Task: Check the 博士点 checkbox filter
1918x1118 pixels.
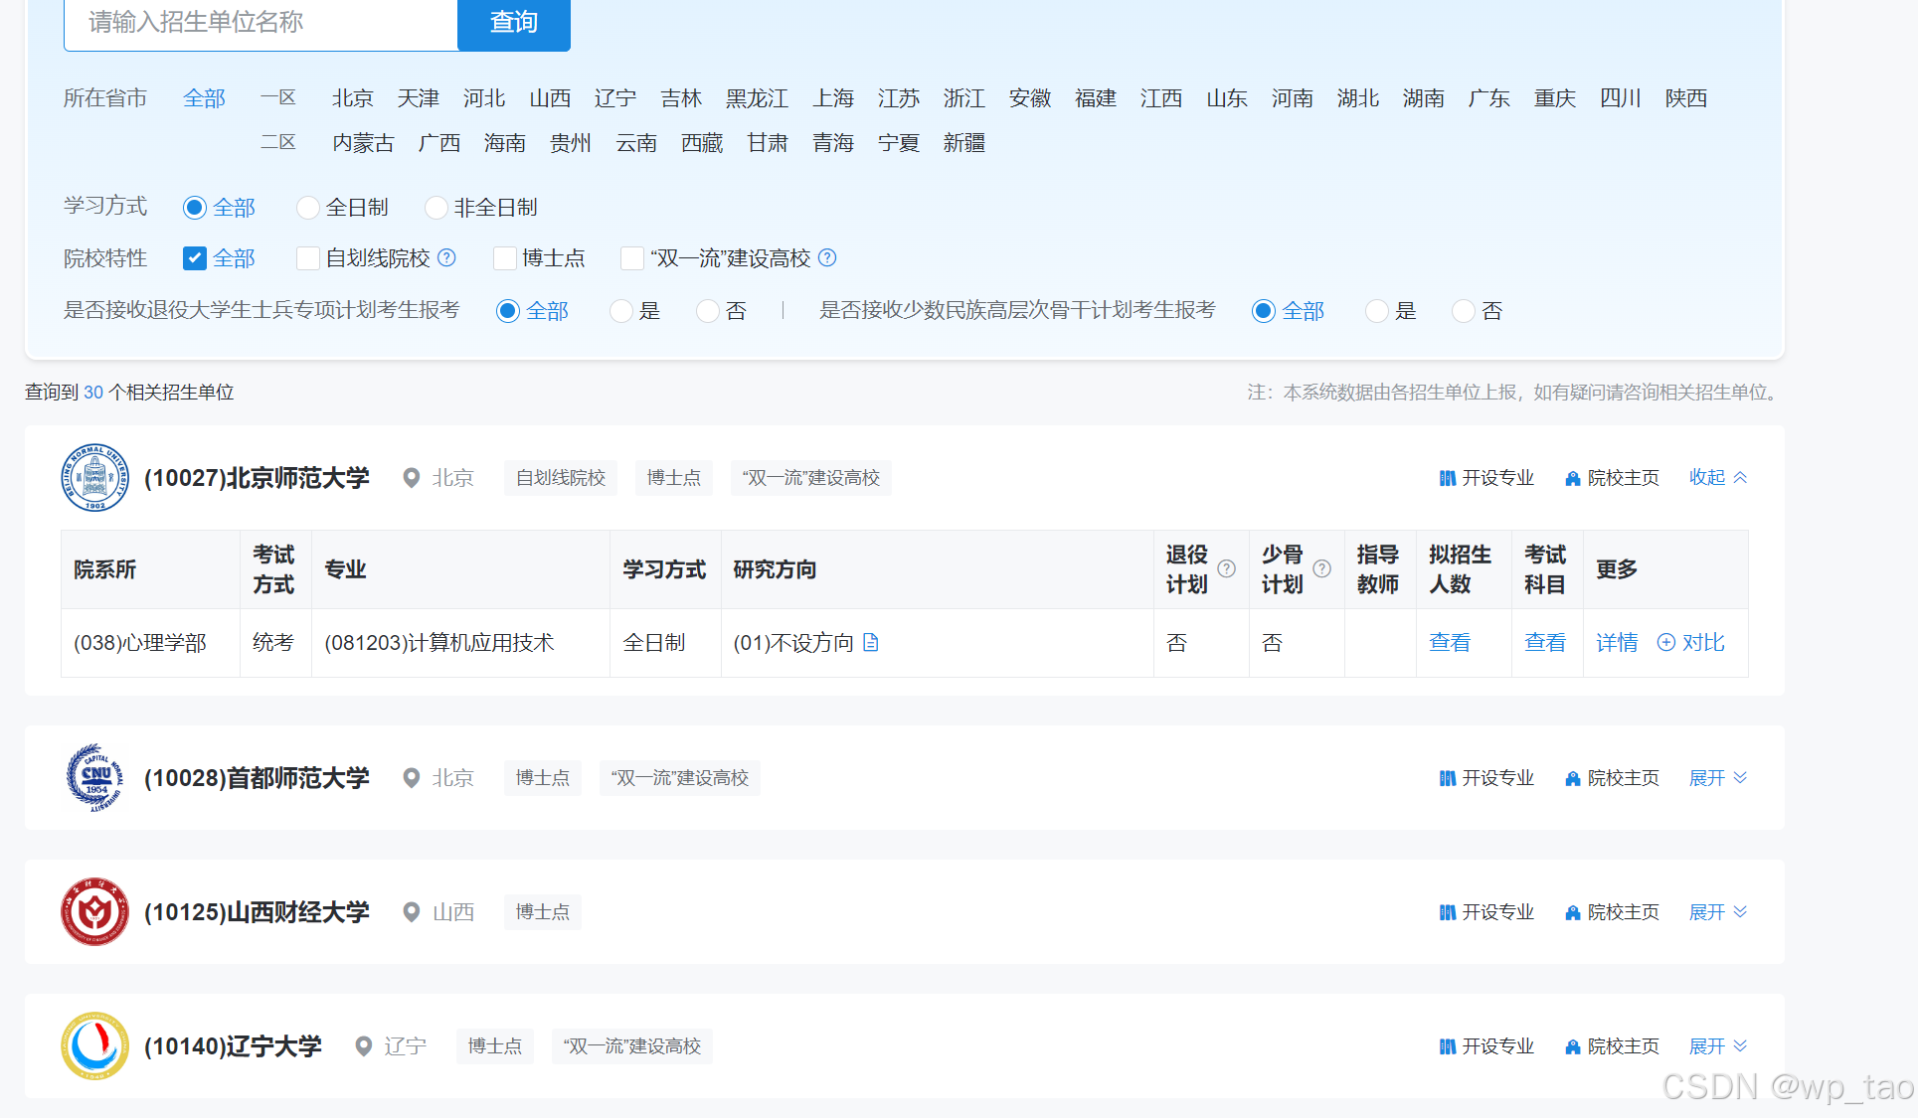Action: (x=505, y=258)
